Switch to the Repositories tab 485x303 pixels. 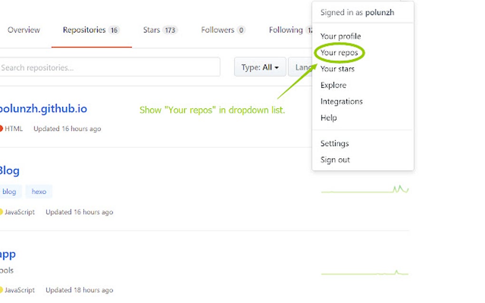coord(91,30)
